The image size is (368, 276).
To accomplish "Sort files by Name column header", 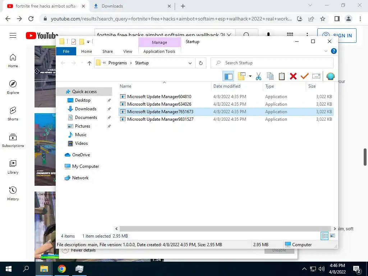I will tap(125, 86).
